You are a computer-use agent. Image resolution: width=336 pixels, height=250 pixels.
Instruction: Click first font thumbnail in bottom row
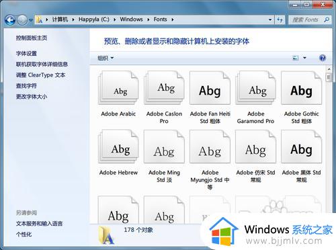pos(118,210)
